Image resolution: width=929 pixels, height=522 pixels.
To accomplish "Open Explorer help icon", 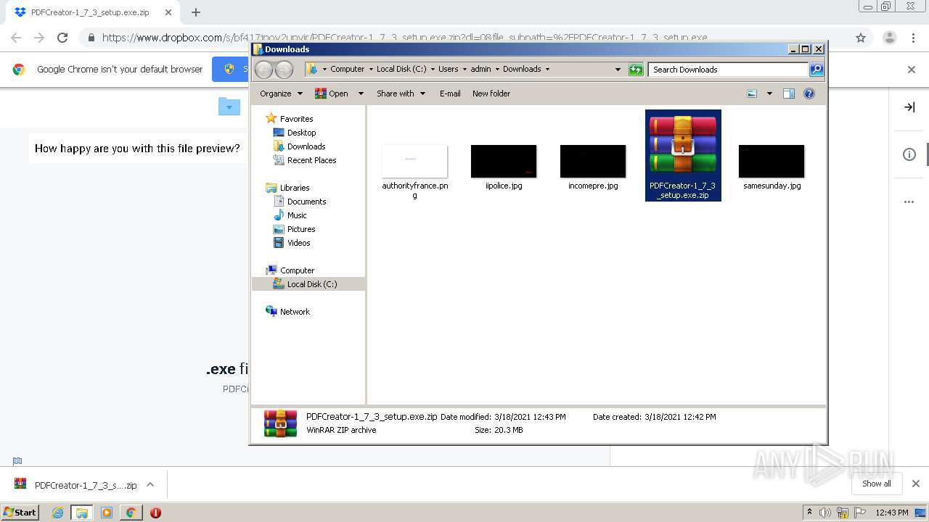I will coord(809,94).
